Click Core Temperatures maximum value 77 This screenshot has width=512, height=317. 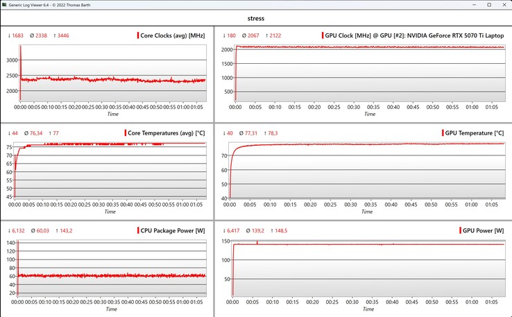pyautogui.click(x=56, y=133)
